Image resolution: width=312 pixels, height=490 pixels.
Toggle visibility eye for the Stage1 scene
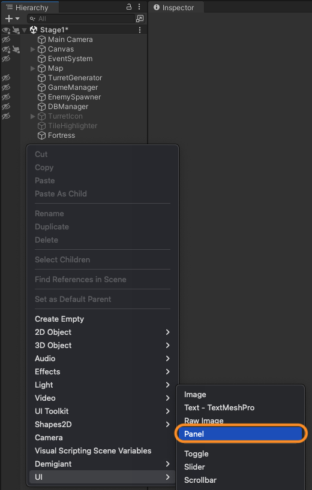(5, 30)
